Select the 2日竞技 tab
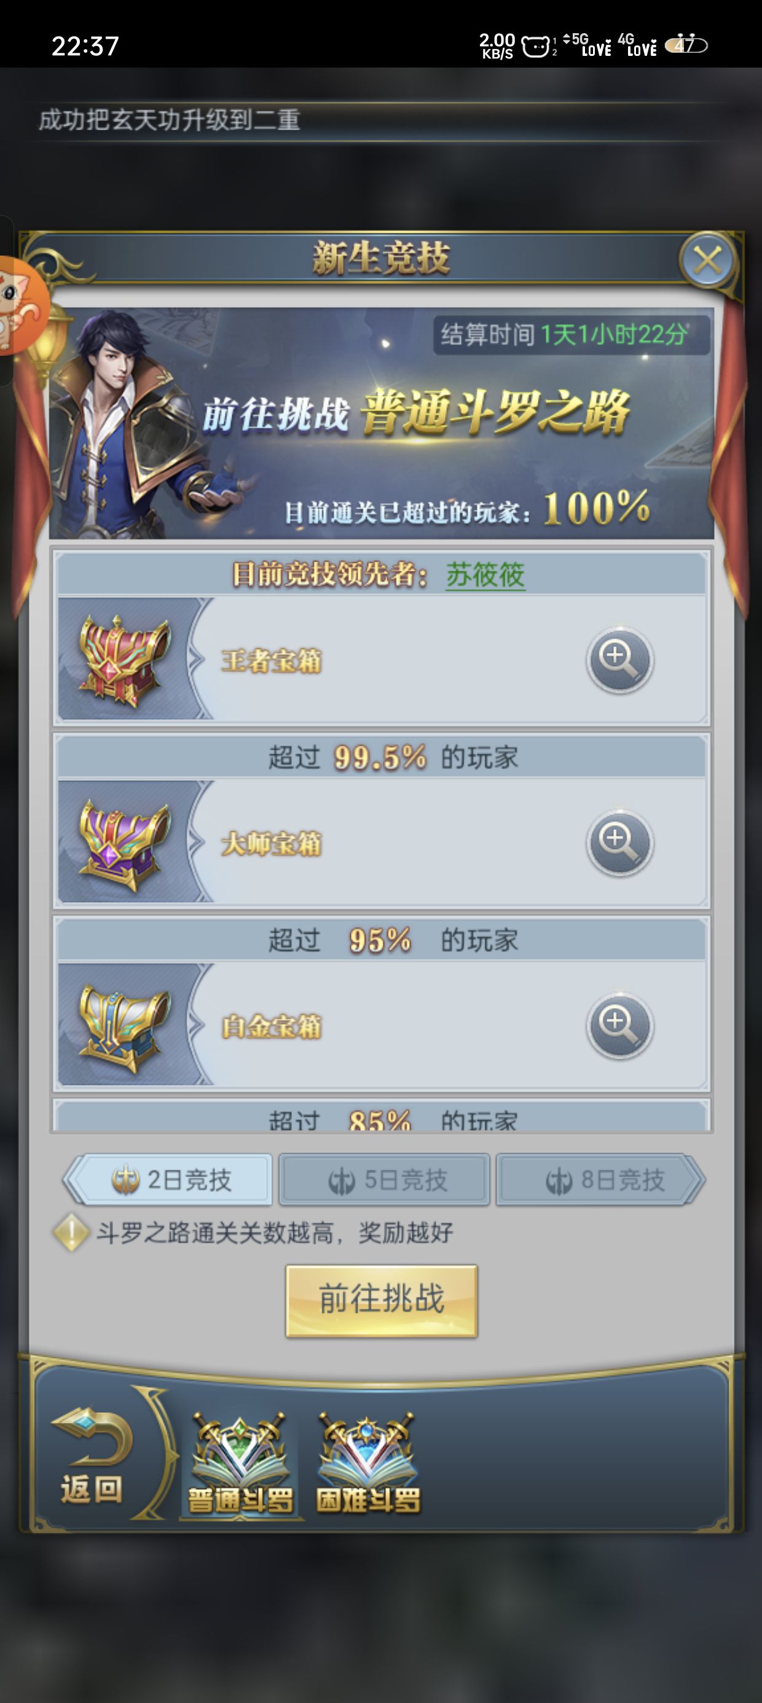Image resolution: width=762 pixels, height=1703 pixels. click(x=168, y=1180)
